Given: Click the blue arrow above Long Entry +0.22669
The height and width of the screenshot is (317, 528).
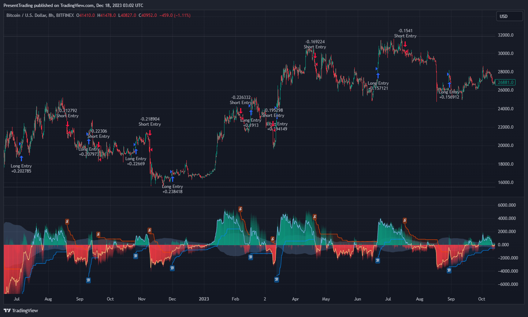Looking at the screenshot, I should click(x=136, y=151).
